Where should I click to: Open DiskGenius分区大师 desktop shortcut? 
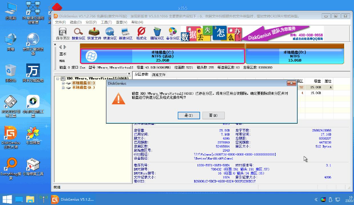(11, 137)
